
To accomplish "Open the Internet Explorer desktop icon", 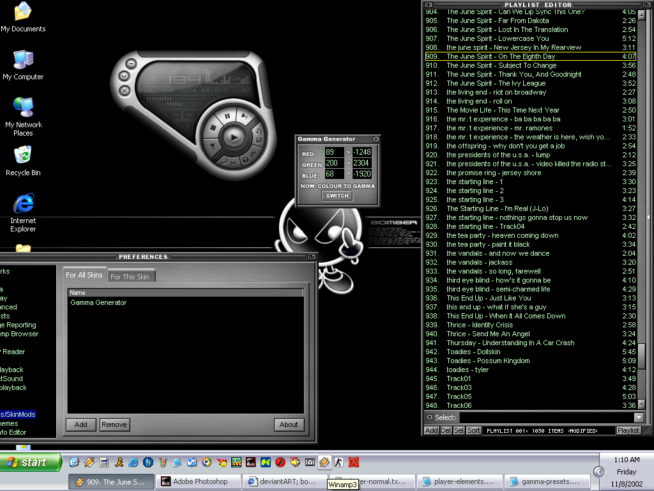I will coord(24,213).
